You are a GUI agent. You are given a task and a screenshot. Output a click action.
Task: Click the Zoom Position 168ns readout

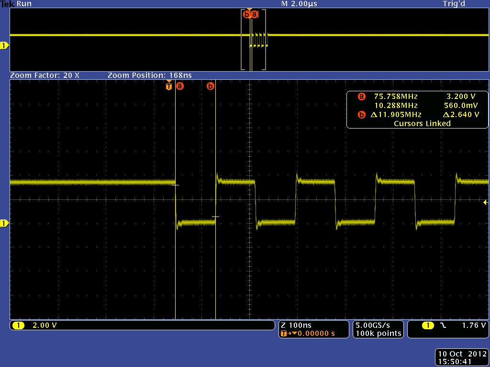[x=150, y=76]
